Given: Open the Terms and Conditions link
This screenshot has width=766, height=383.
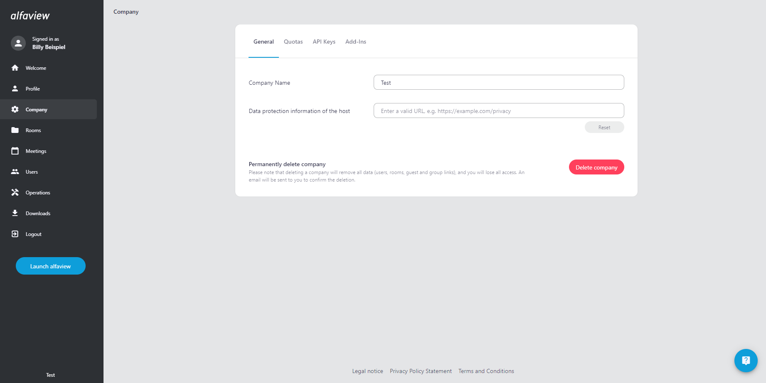Looking at the screenshot, I should point(486,371).
